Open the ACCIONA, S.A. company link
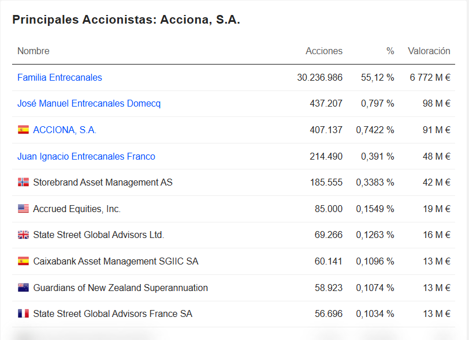 pyautogui.click(x=65, y=130)
